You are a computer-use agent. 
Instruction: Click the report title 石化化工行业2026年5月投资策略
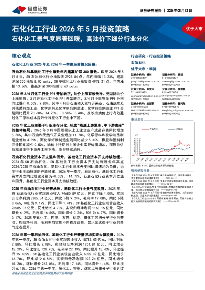[71, 29]
